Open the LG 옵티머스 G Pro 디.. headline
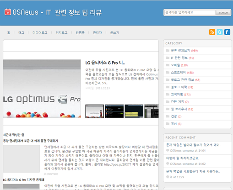Screen dimensions: 233x190 tap(105, 63)
